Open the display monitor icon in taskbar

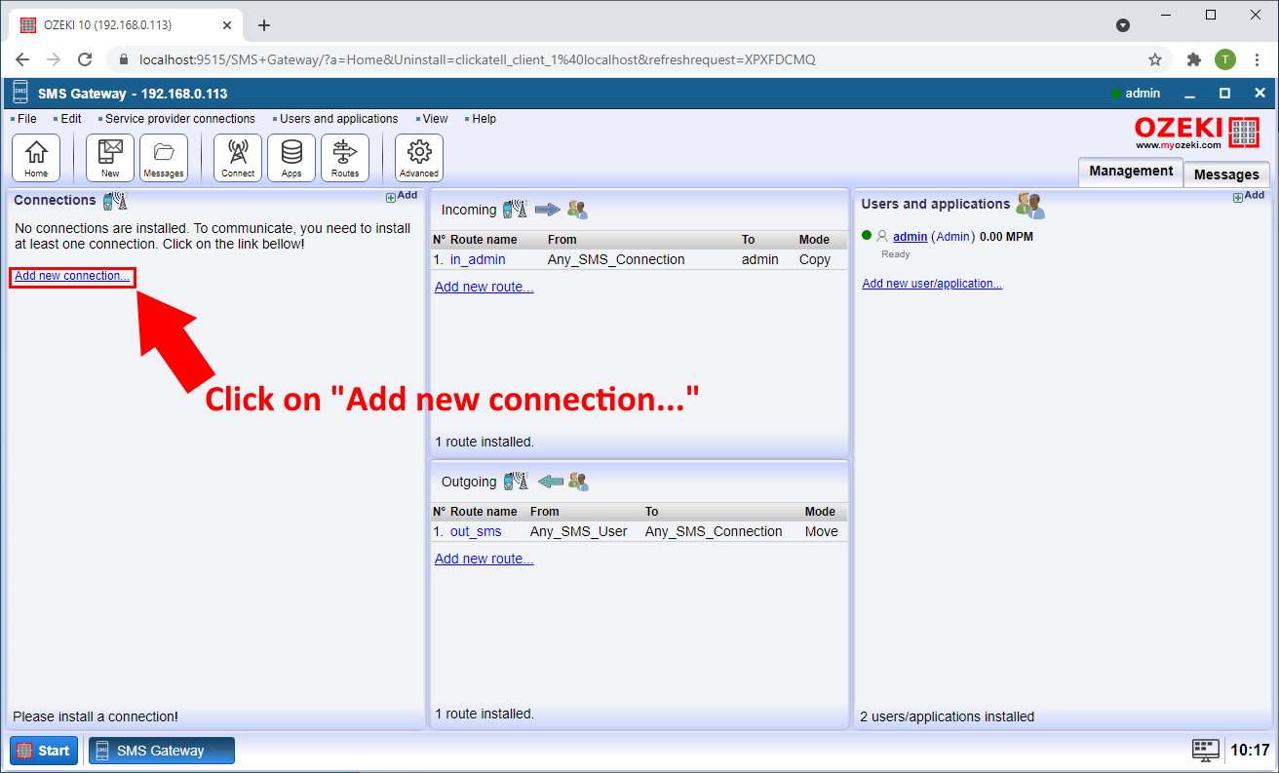pos(1206,751)
